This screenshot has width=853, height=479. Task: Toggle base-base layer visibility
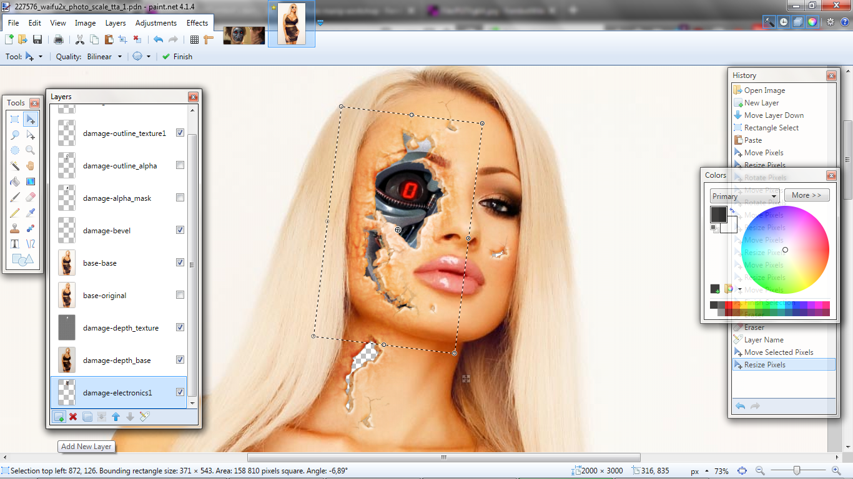[180, 263]
